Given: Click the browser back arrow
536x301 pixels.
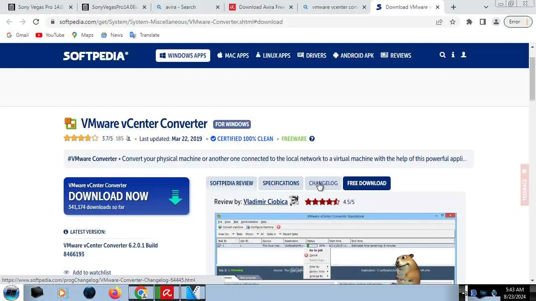Looking at the screenshot, I should (9, 22).
